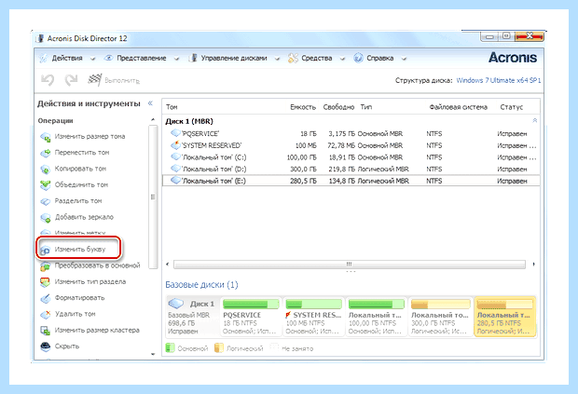This screenshot has width=578, height=394.
Task: Open the Представление menu
Action: [142, 58]
